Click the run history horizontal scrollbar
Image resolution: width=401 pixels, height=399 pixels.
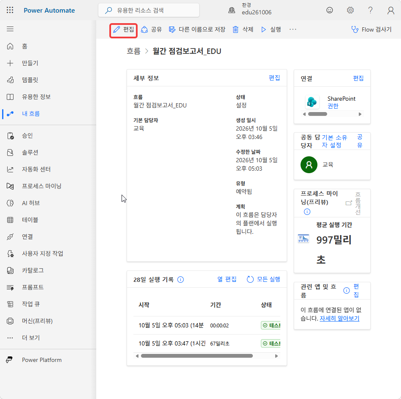click(x=197, y=356)
